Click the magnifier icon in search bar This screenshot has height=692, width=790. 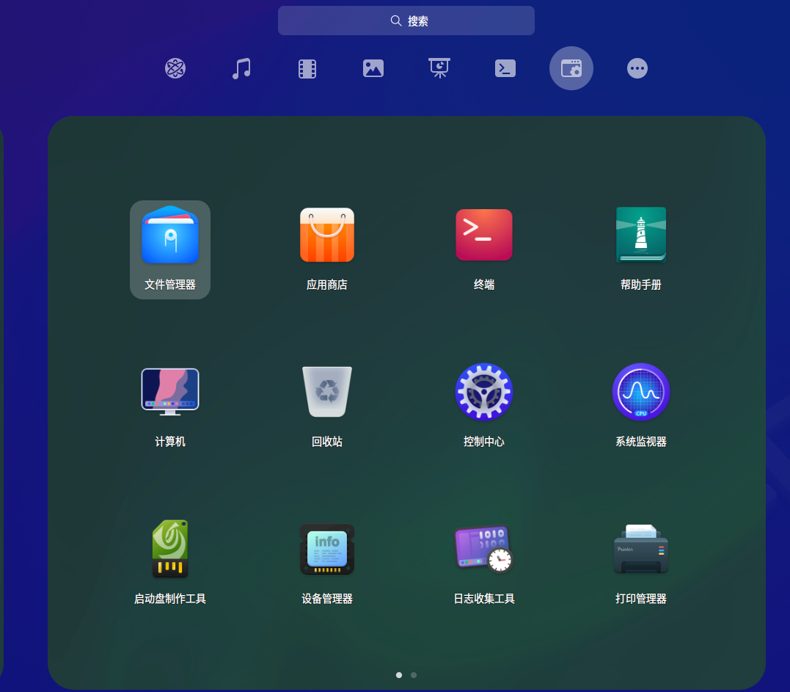coord(396,21)
